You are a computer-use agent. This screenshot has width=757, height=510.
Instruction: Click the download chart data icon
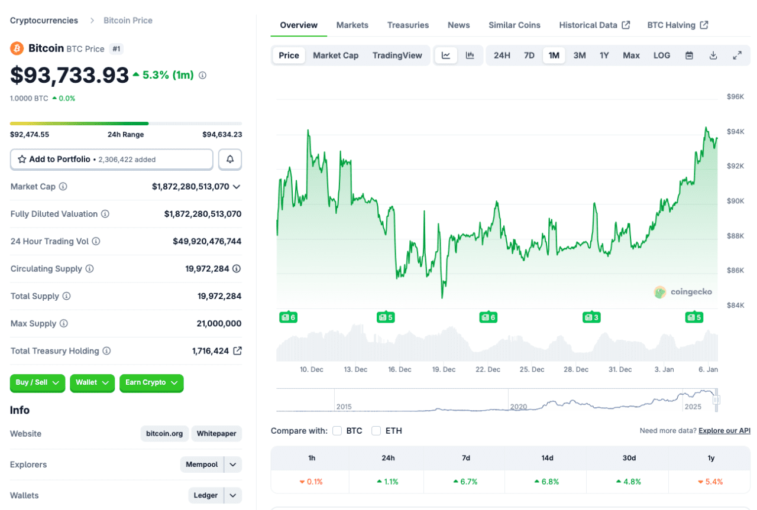(x=713, y=56)
